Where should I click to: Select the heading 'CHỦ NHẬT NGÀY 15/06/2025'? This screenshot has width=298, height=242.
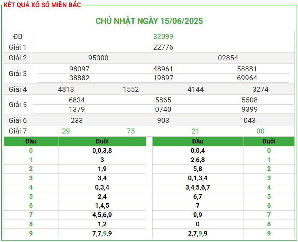click(x=149, y=21)
